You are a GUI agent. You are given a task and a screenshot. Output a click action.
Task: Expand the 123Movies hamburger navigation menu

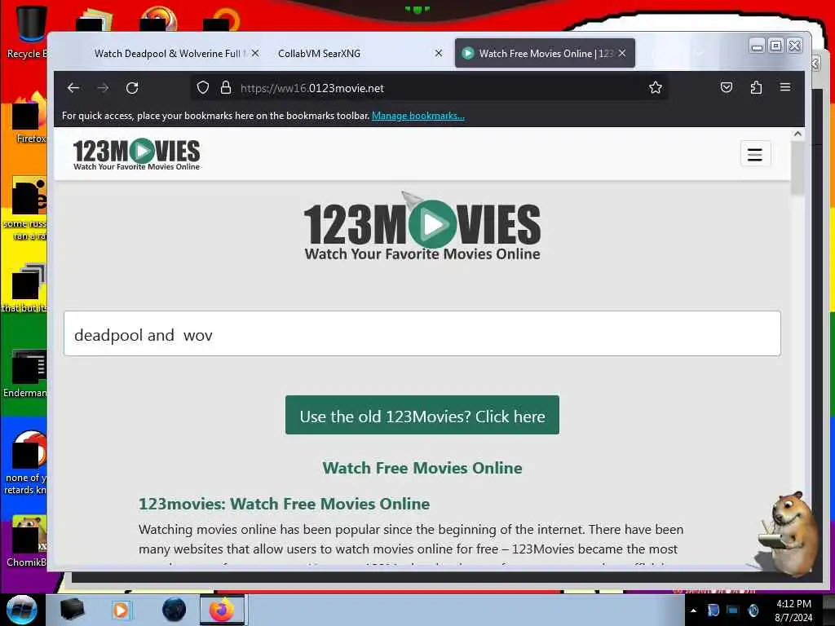(755, 154)
